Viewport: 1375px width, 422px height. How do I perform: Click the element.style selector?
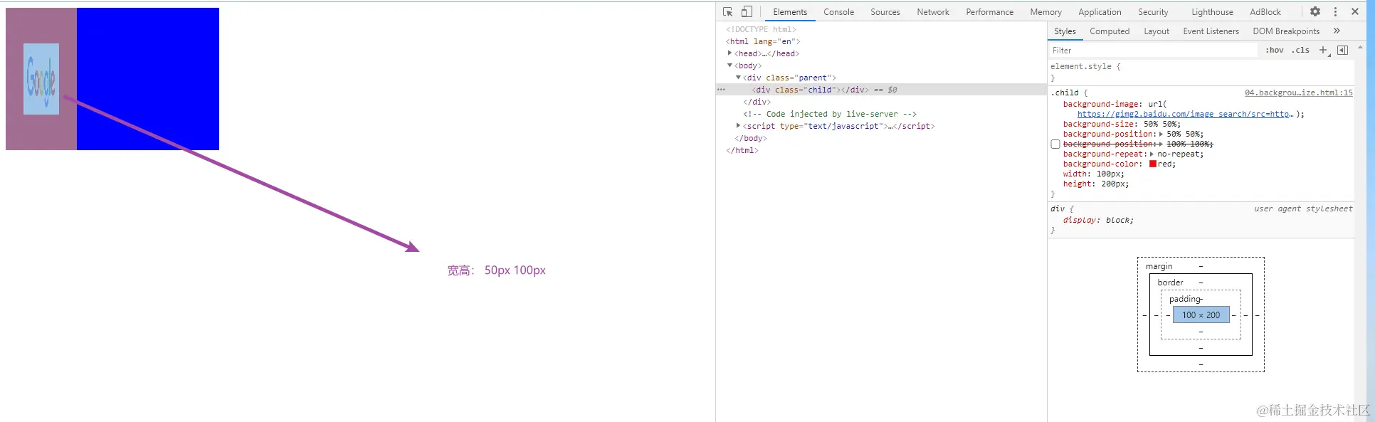point(1080,66)
